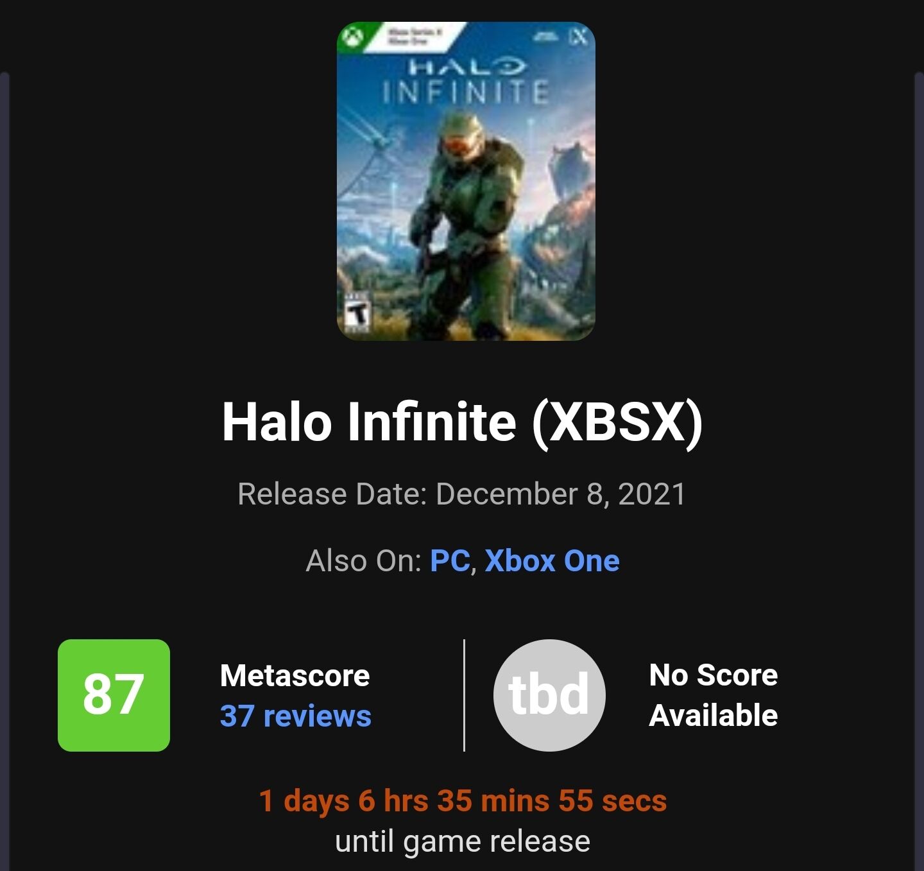The height and width of the screenshot is (871, 924).
Task: Click the gray tbd user score circle
Action: 549,695
